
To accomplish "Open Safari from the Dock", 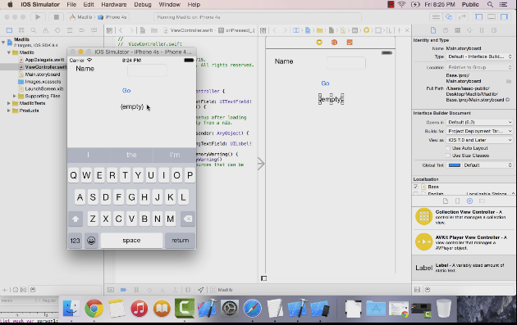I will 252,309.
